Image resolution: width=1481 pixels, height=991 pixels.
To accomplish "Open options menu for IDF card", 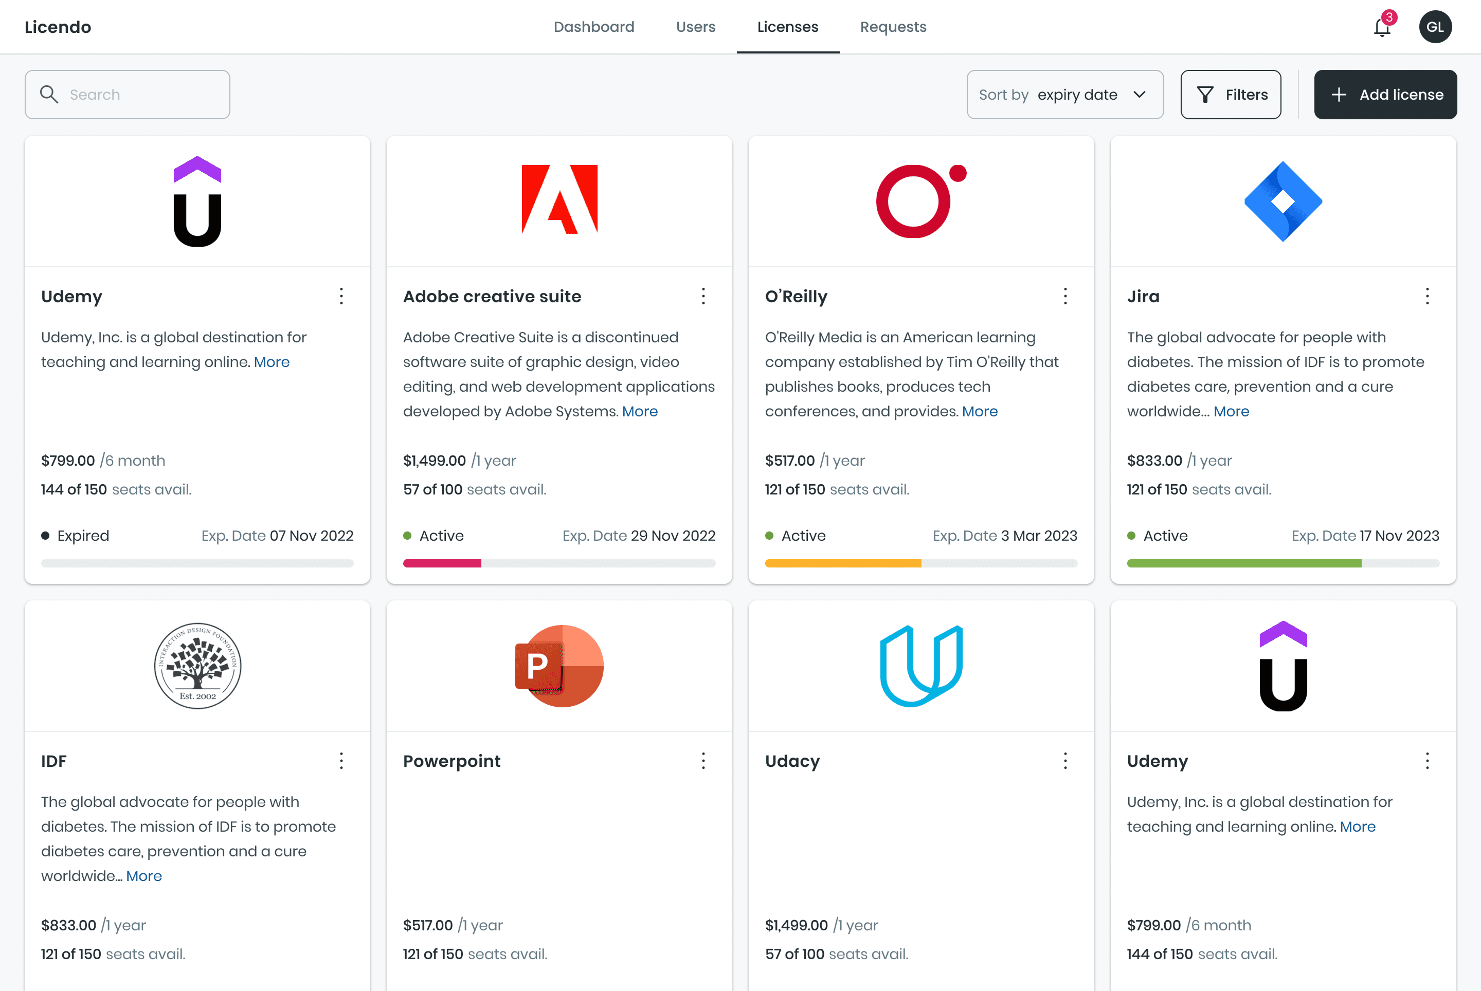I will [341, 761].
